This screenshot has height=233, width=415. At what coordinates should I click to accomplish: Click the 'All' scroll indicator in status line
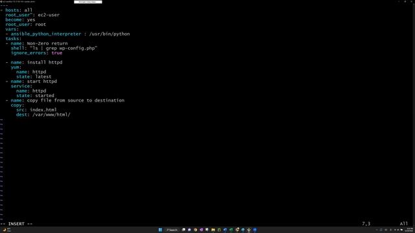tap(404, 224)
